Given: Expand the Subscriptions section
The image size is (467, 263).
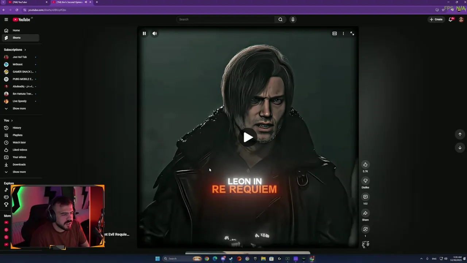Looking at the screenshot, I should pyautogui.click(x=15, y=50).
